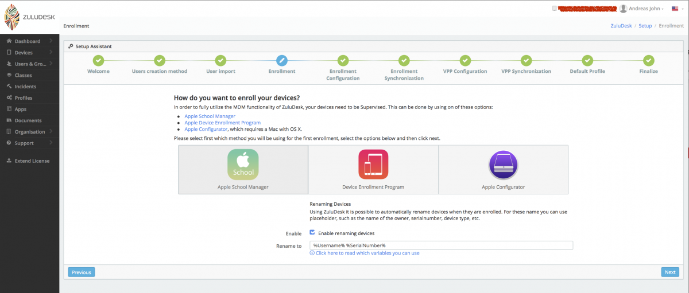Expand the Dashboard sidebar chevron
Viewport: 689px width, 293px height.
click(51, 41)
